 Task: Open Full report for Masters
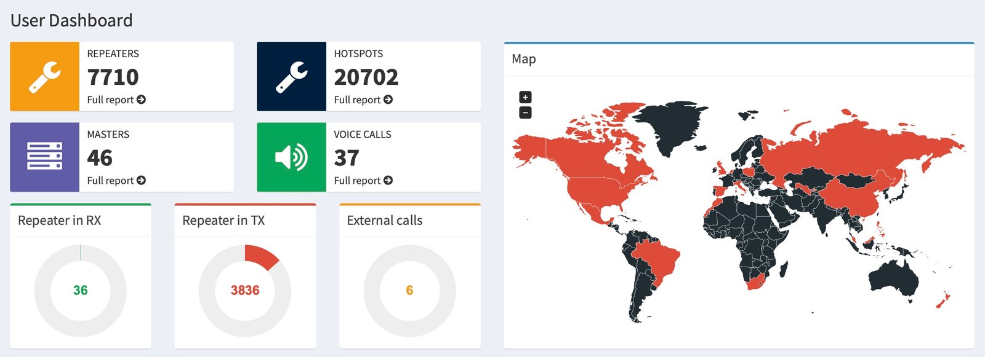tap(116, 180)
